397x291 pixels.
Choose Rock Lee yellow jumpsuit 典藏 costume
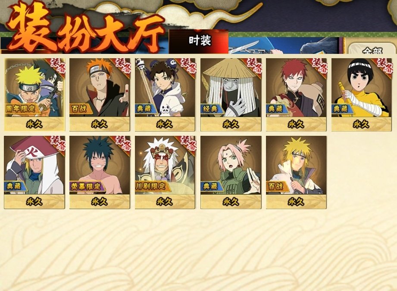click(362, 94)
